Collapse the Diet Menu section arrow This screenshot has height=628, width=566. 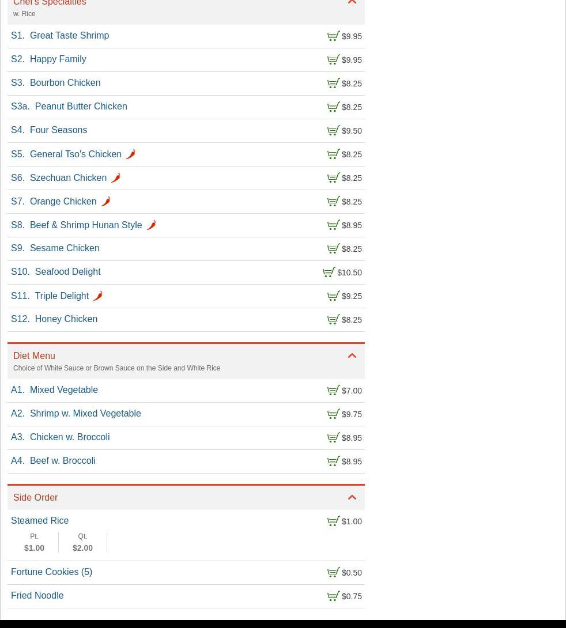(352, 356)
